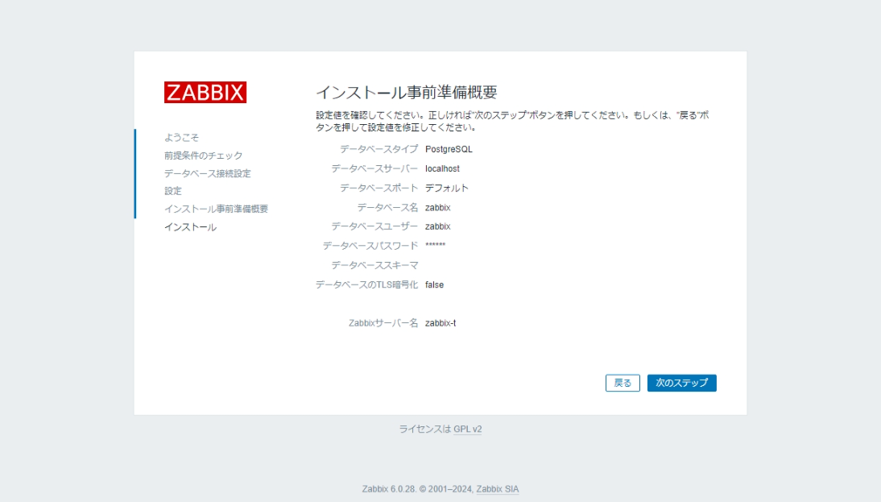Click the zabbix value beside データベース名
The width and height of the screenshot is (881, 502).
pos(438,207)
